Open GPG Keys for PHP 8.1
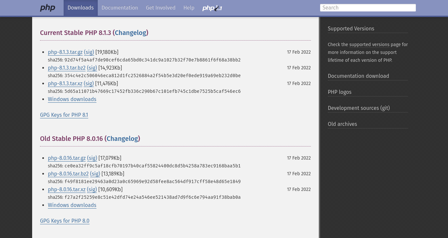The height and width of the screenshot is (238, 448). 64,115
